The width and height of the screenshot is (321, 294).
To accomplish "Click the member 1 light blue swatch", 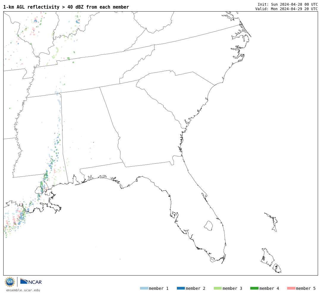I will pos(144,288).
